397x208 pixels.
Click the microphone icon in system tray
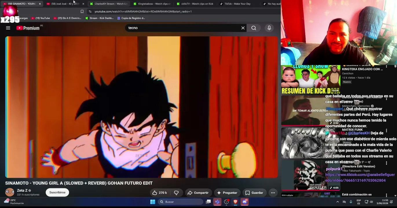pos(351,202)
